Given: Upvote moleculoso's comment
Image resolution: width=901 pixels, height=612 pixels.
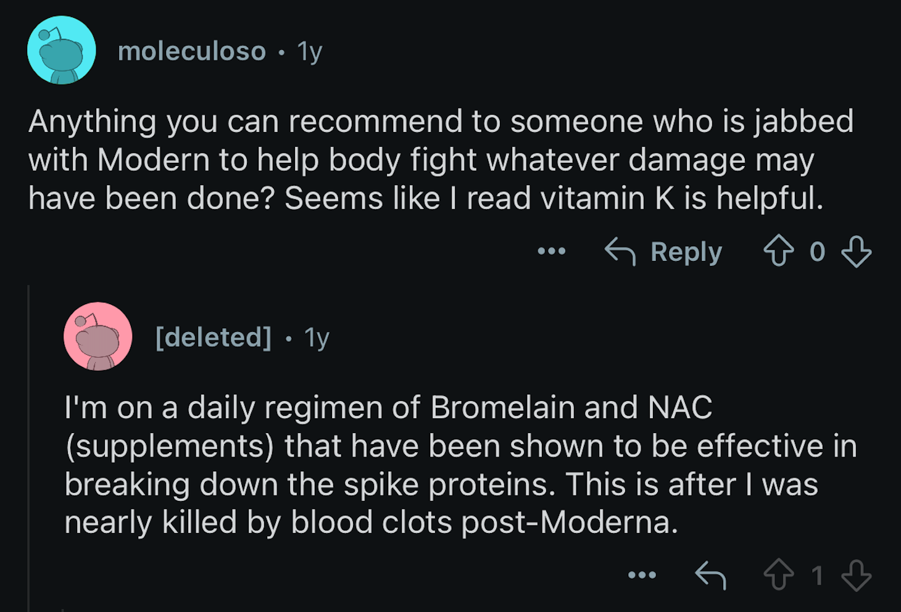Looking at the screenshot, I should 779,251.
